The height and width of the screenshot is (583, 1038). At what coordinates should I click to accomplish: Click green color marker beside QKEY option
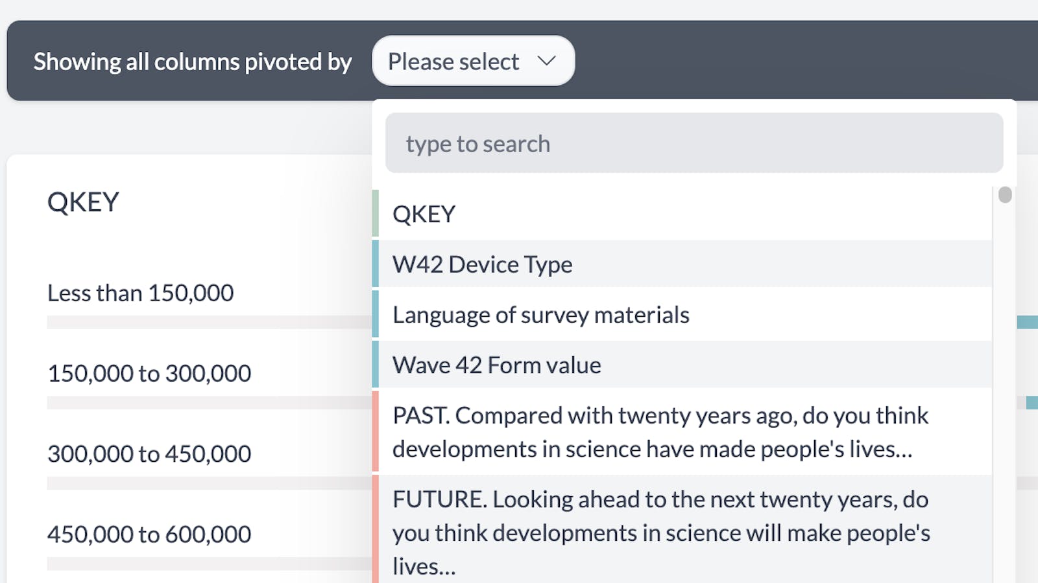point(376,214)
